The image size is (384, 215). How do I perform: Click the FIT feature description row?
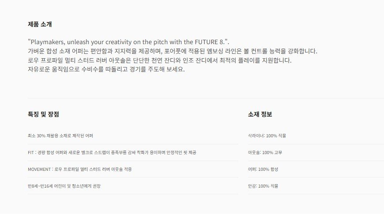click(x=133, y=153)
